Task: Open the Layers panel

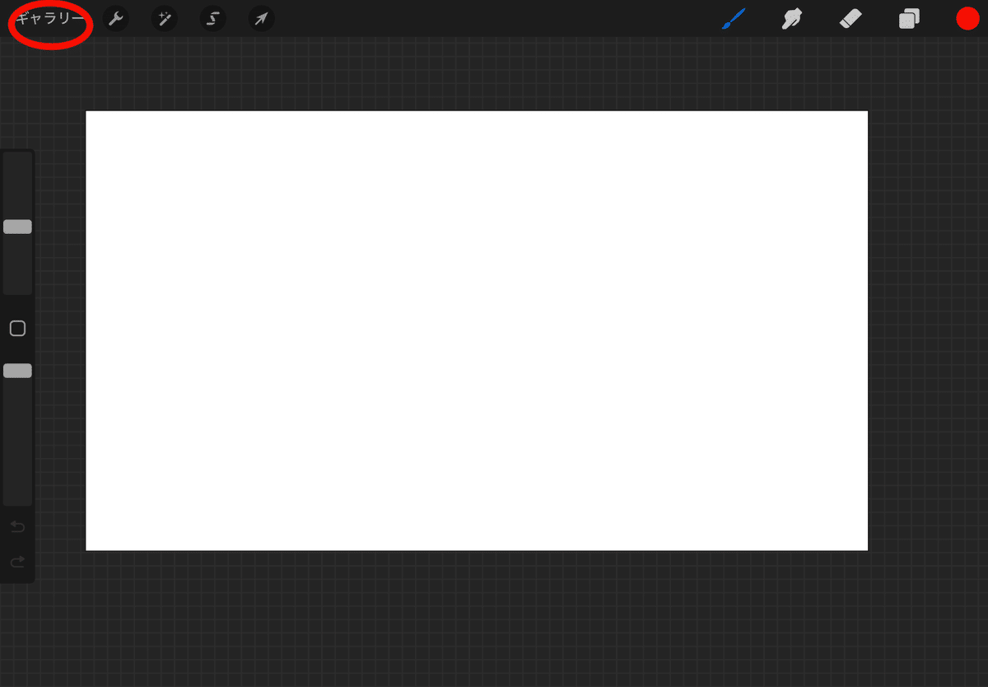Action: 909,19
